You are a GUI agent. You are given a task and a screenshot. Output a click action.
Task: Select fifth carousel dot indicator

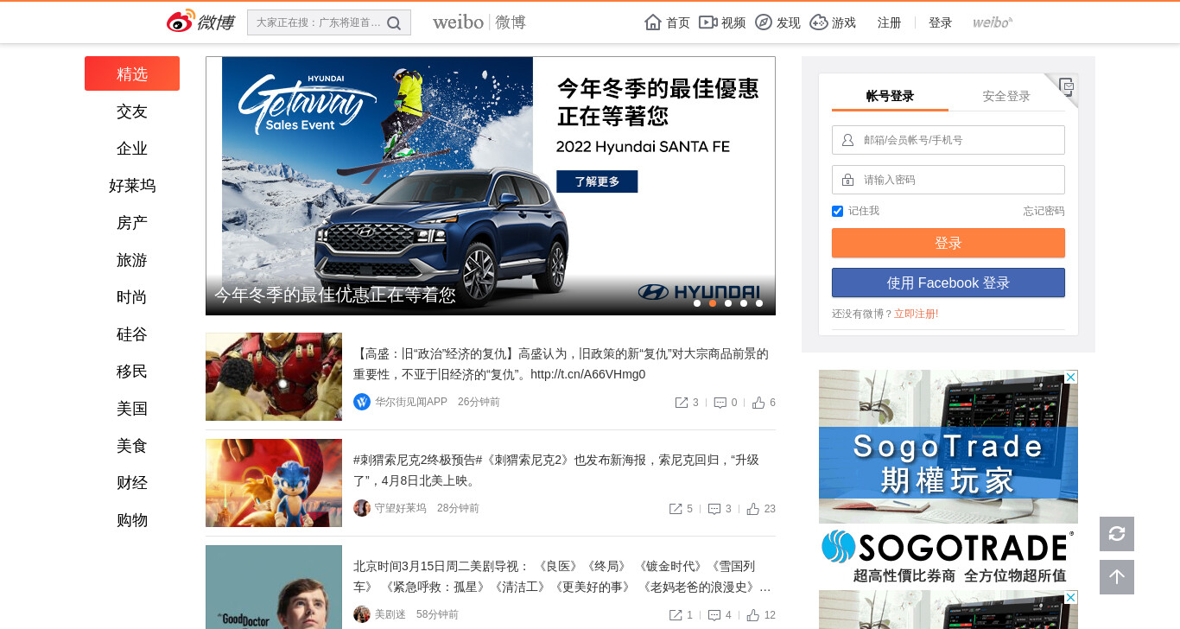[x=759, y=303]
